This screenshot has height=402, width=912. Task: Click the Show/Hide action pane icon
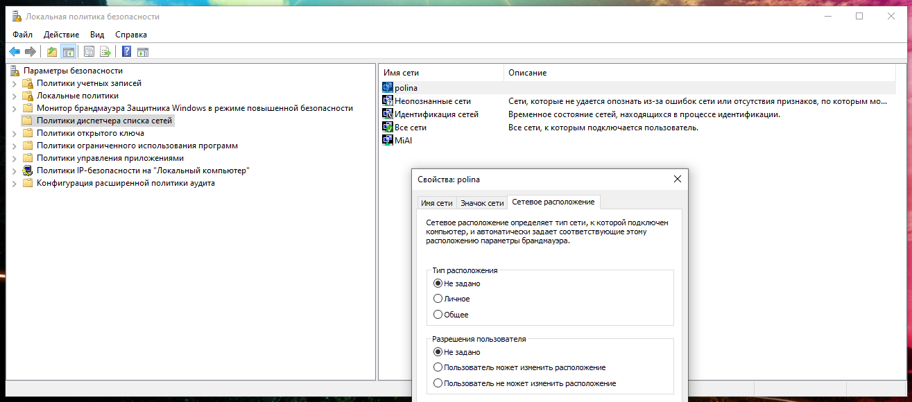(x=143, y=51)
